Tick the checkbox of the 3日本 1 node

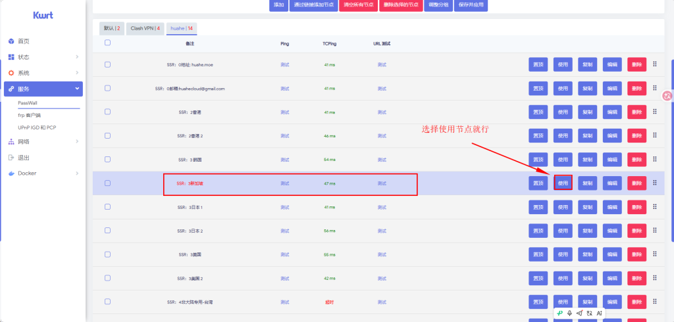pos(107,206)
